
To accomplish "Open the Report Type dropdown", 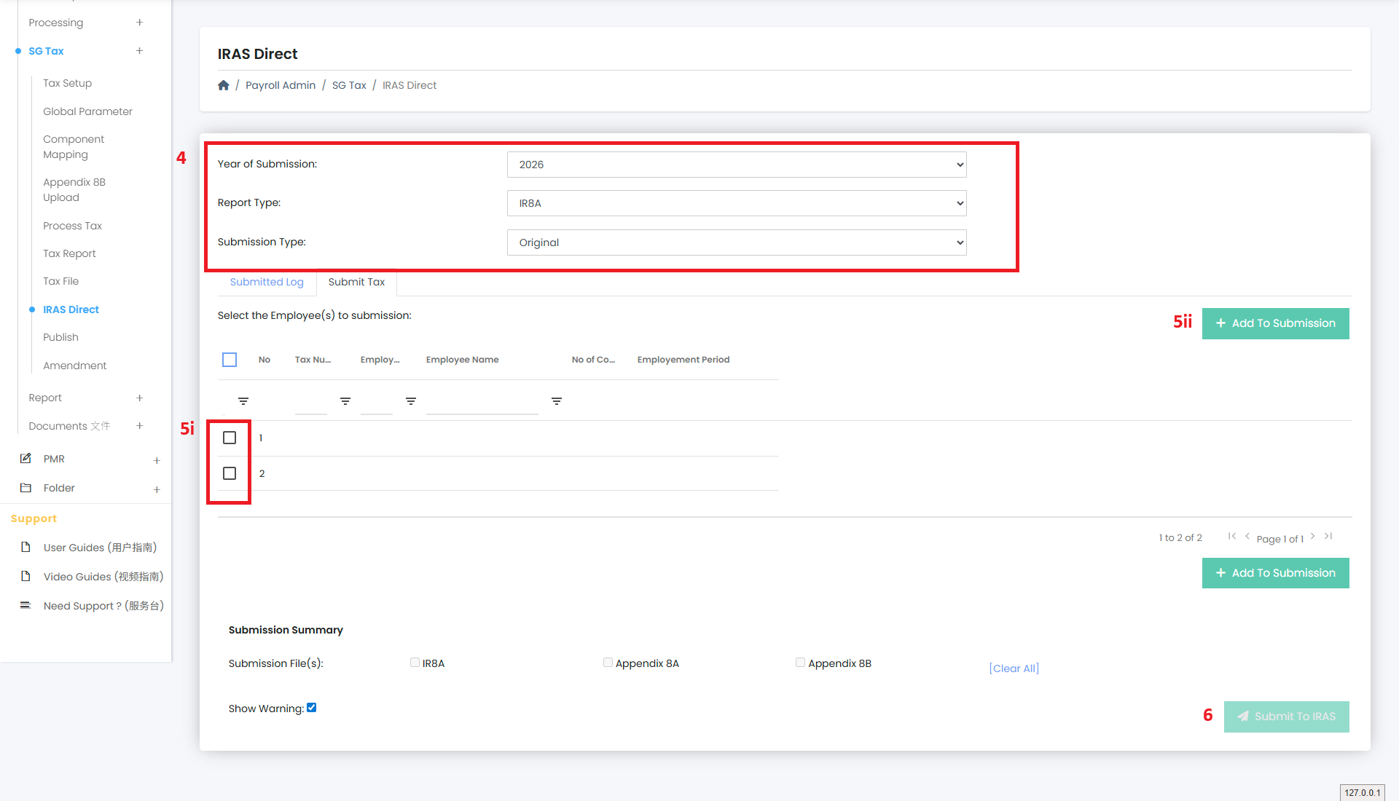I will tap(736, 203).
